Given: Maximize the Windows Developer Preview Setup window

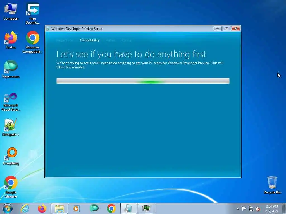Looking at the screenshot, I should click(227, 29).
